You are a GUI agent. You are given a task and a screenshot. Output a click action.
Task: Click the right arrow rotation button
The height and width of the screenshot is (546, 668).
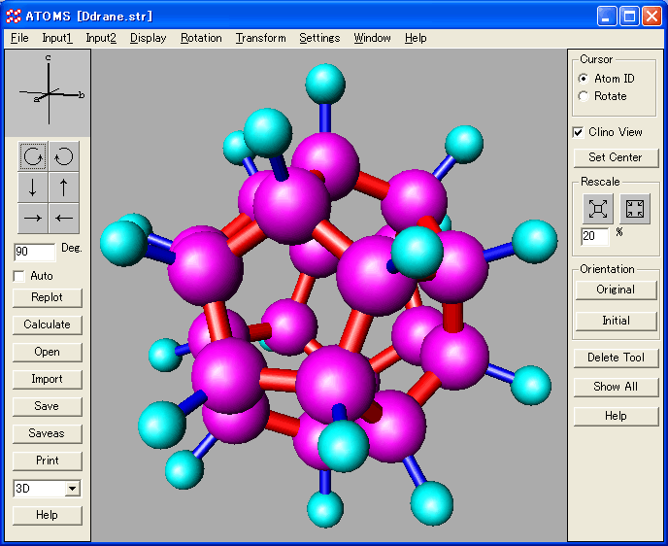(x=33, y=218)
